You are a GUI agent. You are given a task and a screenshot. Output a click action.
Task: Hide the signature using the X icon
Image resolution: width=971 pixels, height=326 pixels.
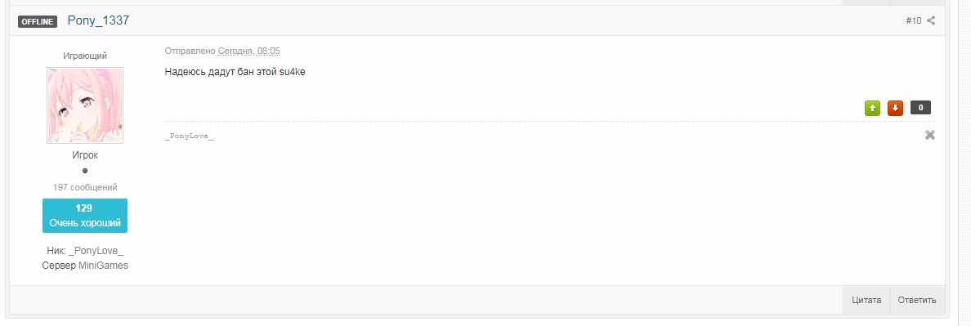(929, 135)
